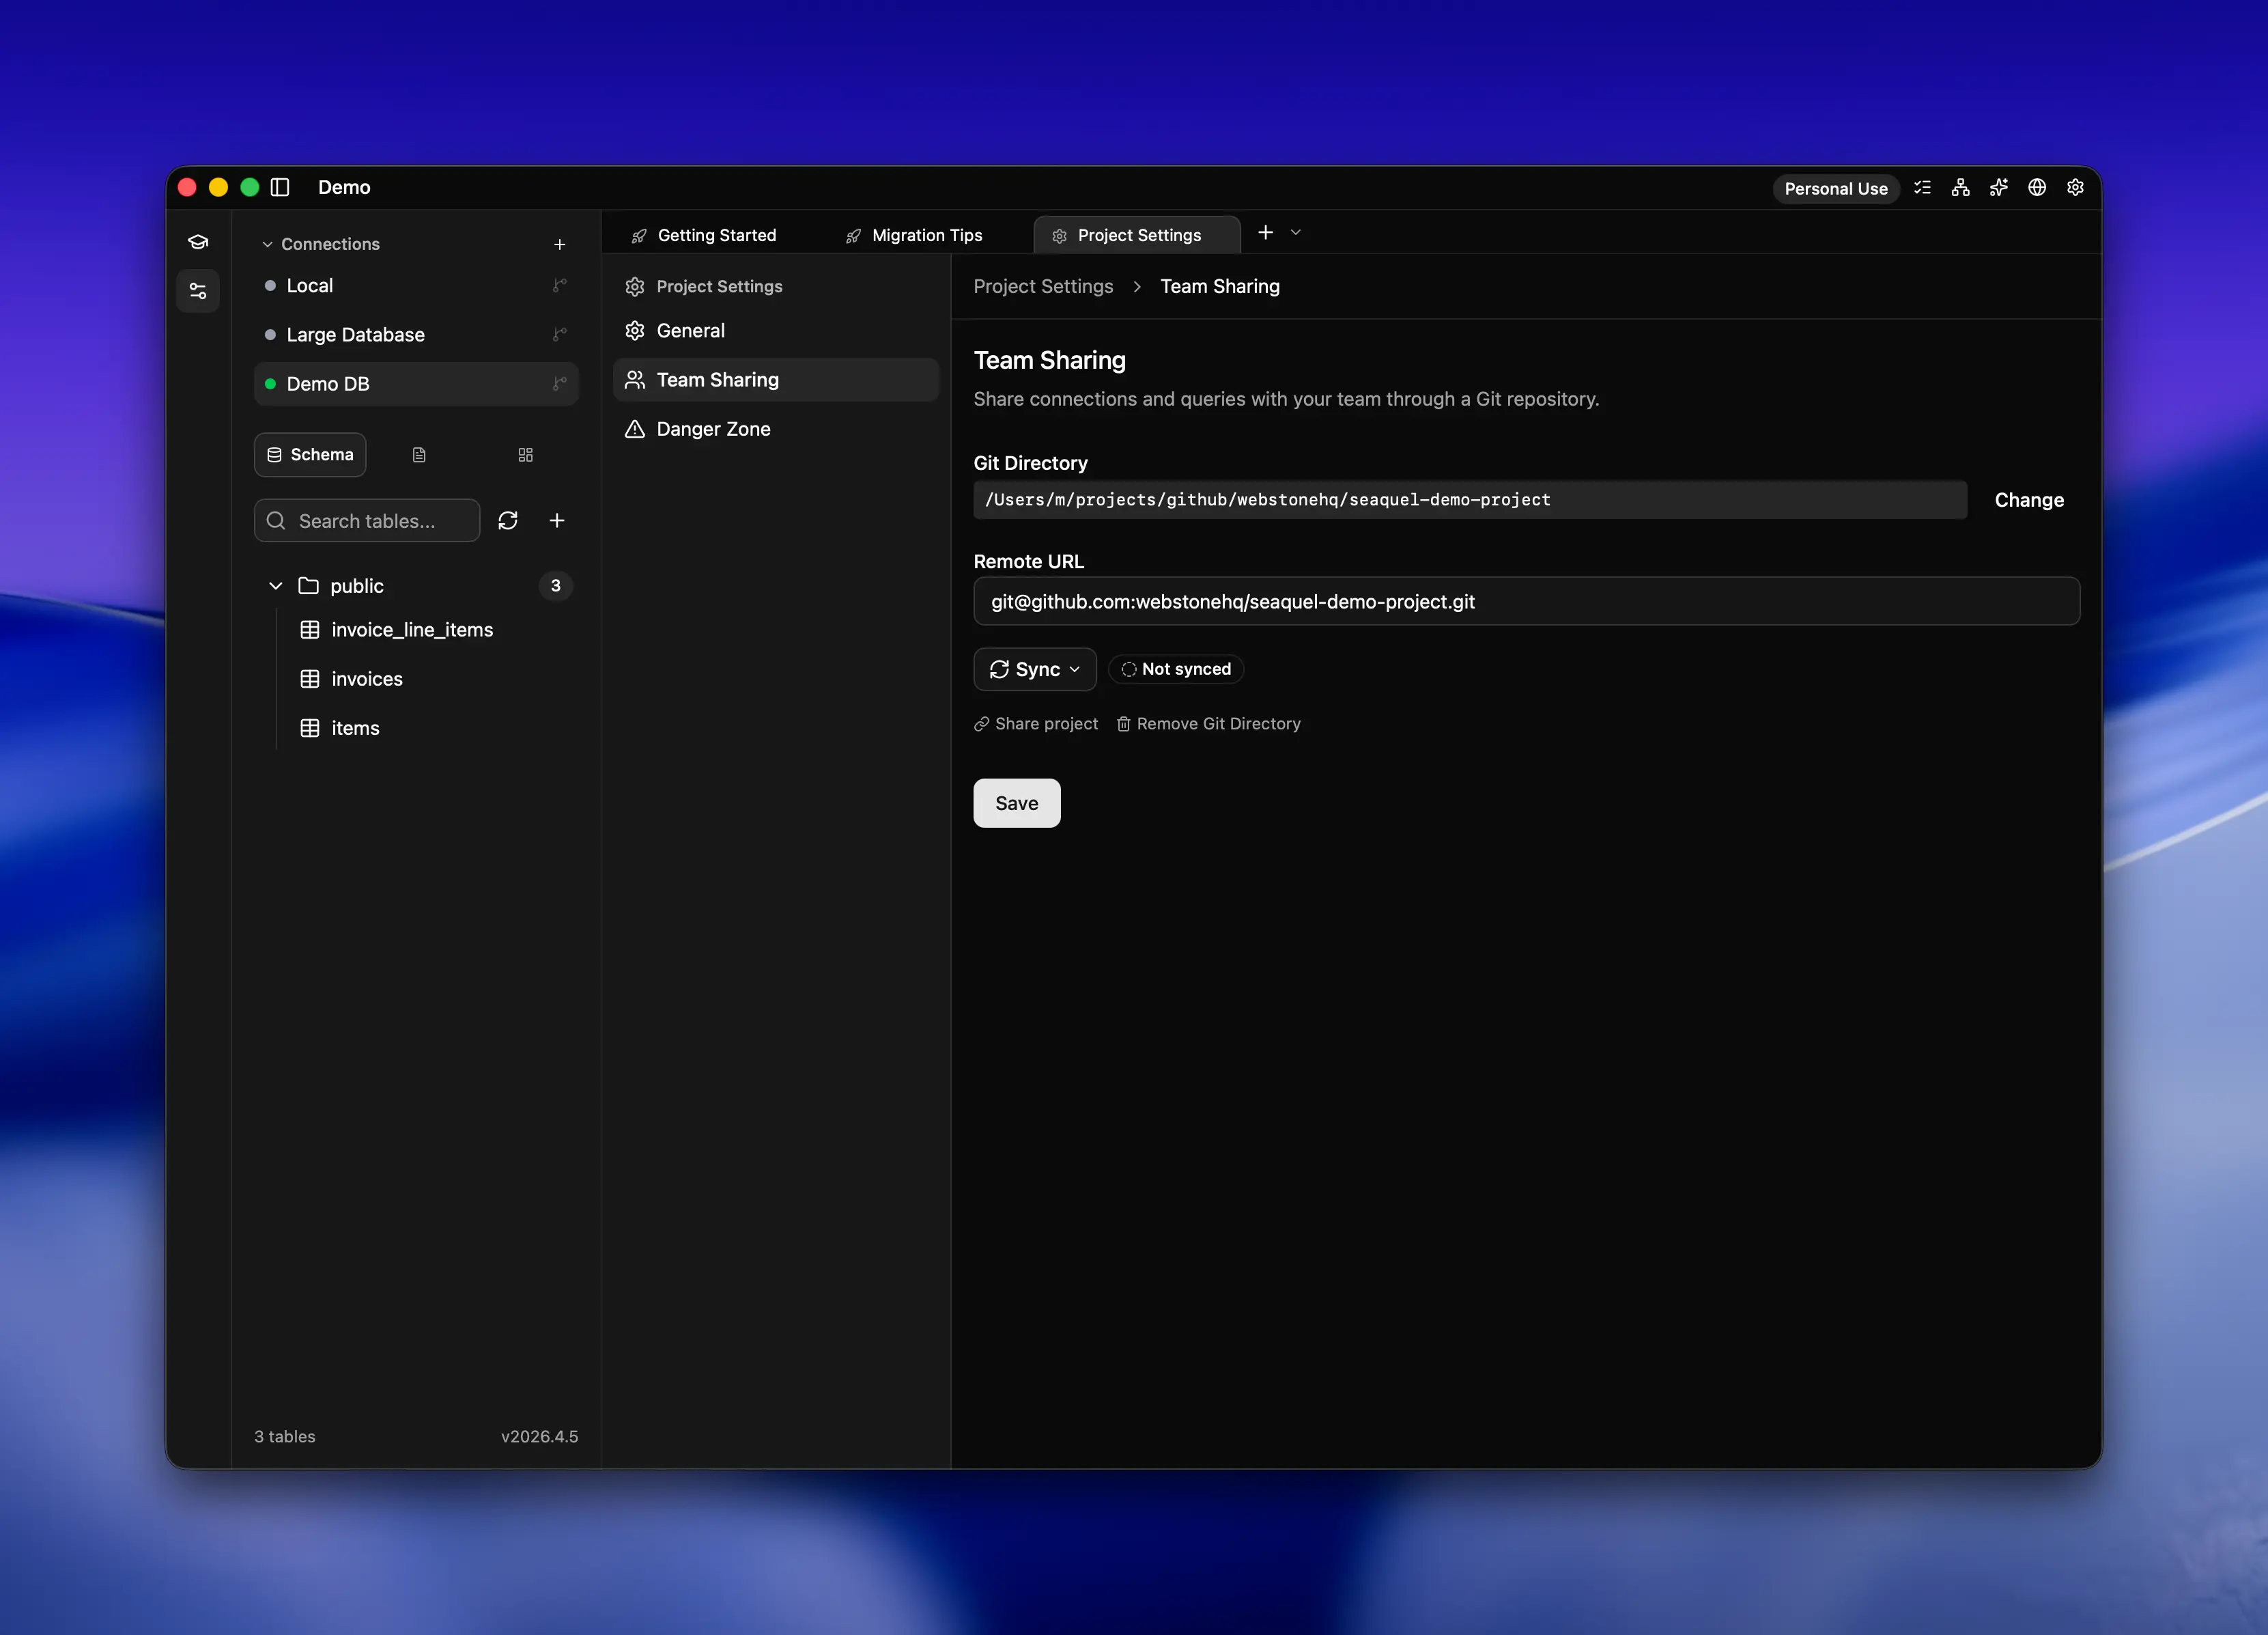Open the graduation cap learn icon
The width and height of the screenshot is (2268, 1635).
(198, 242)
